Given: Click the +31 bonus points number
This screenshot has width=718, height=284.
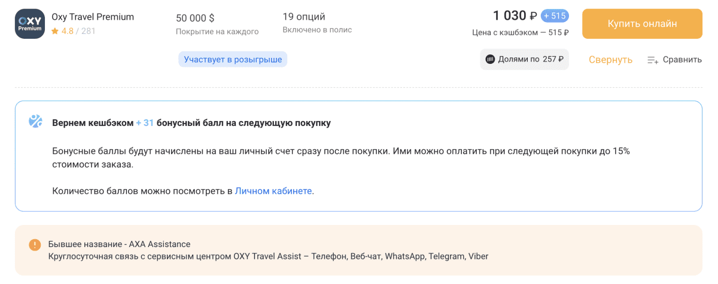Looking at the screenshot, I should (145, 123).
